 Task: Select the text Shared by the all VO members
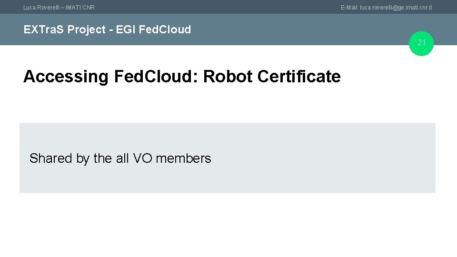120,158
